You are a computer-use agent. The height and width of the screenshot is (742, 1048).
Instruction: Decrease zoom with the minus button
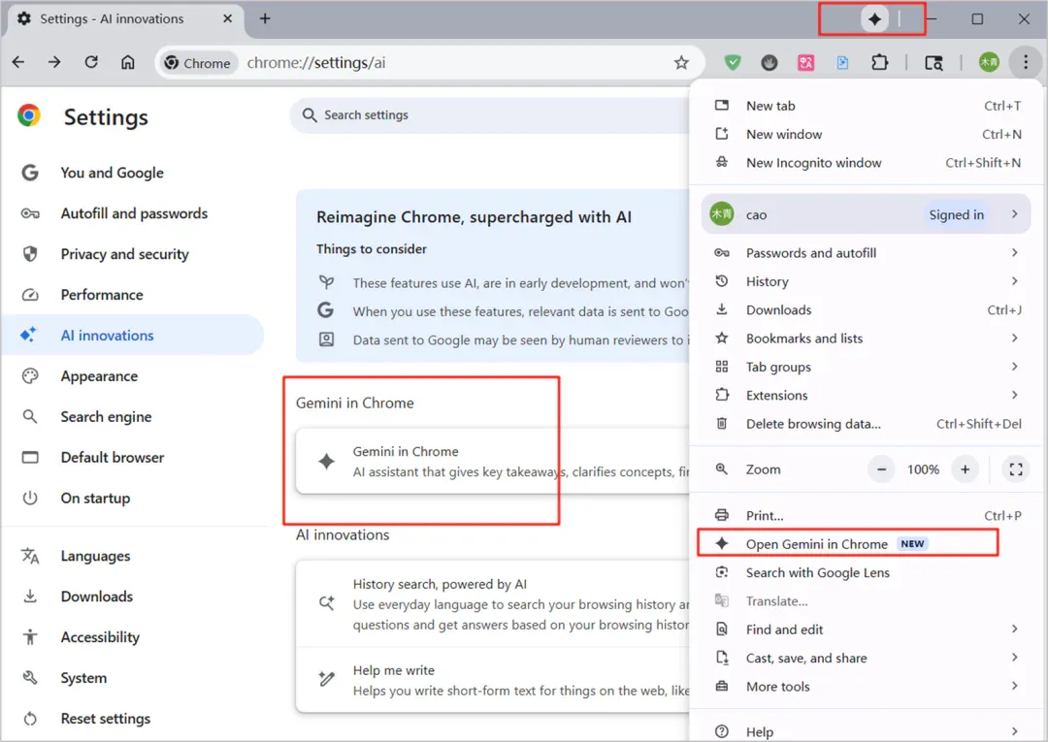click(881, 469)
